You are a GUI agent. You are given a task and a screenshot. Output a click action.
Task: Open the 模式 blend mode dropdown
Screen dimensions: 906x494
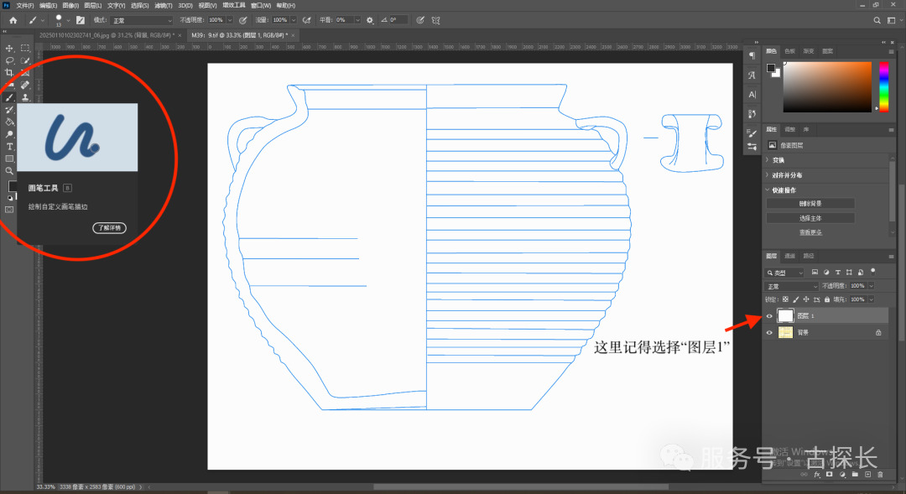(142, 20)
